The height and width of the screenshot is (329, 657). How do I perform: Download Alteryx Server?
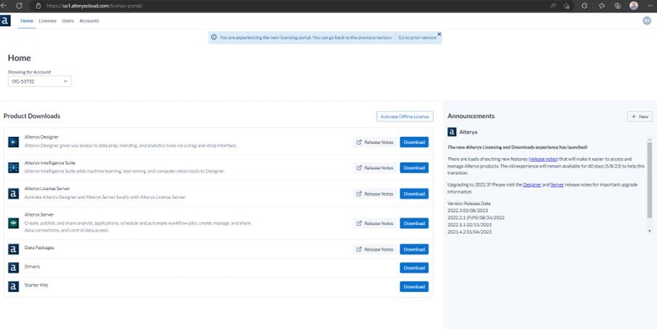[414, 223]
